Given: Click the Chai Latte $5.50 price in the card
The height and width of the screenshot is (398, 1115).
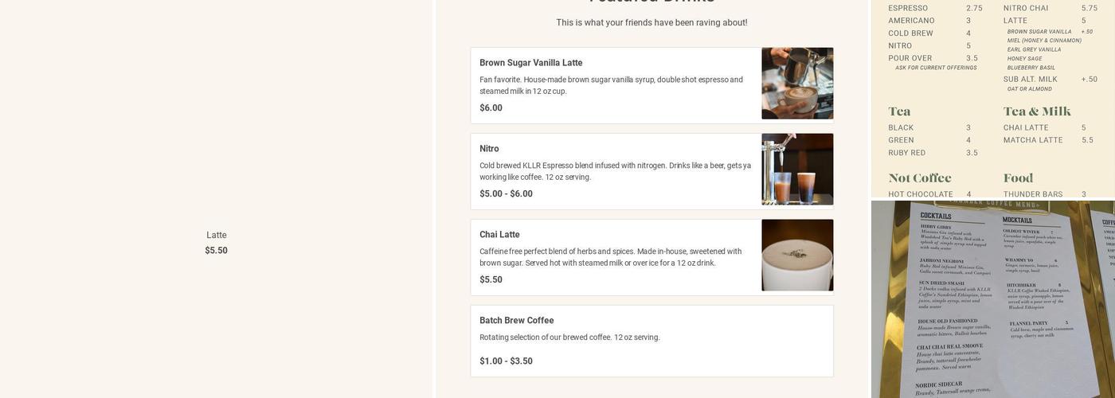Looking at the screenshot, I should coord(491,280).
